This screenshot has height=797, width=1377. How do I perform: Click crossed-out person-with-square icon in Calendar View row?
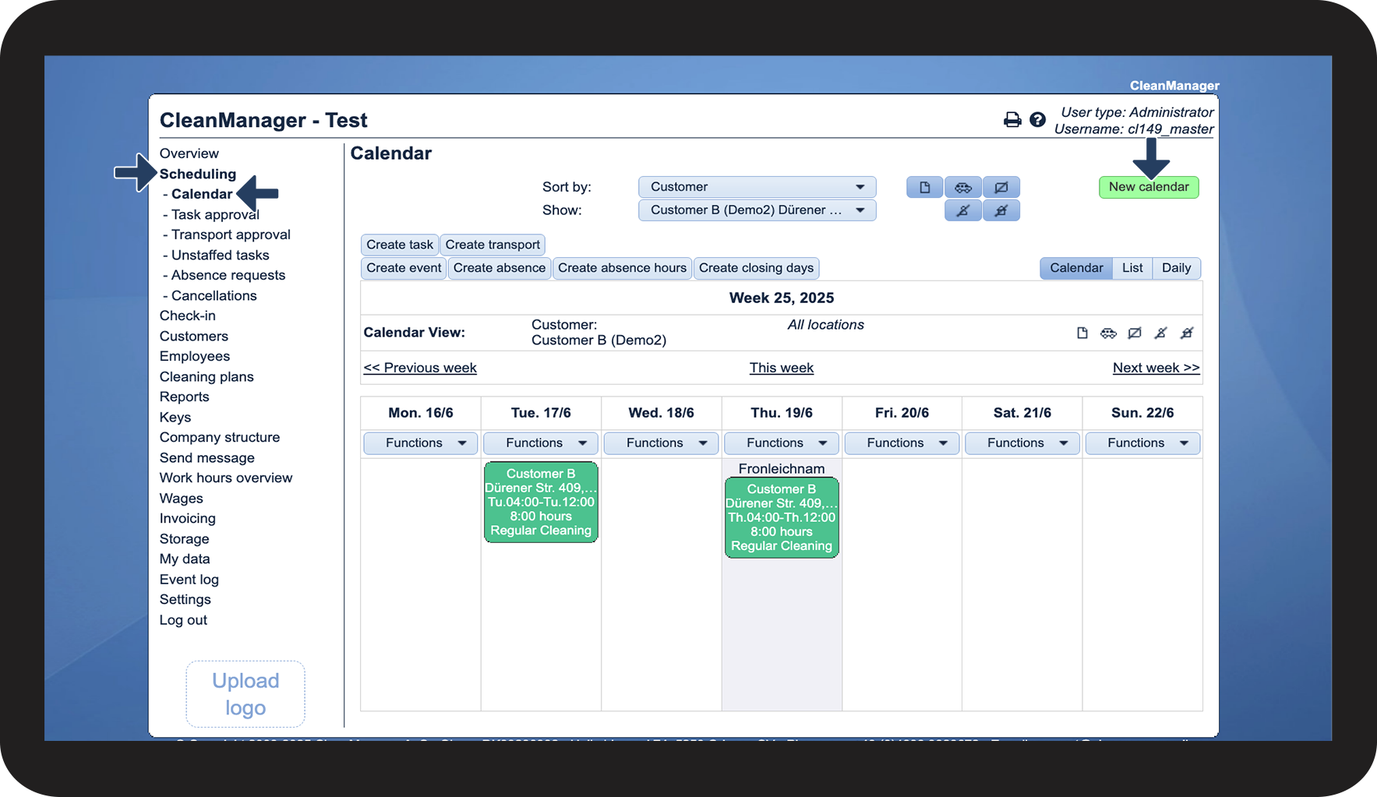click(1187, 333)
